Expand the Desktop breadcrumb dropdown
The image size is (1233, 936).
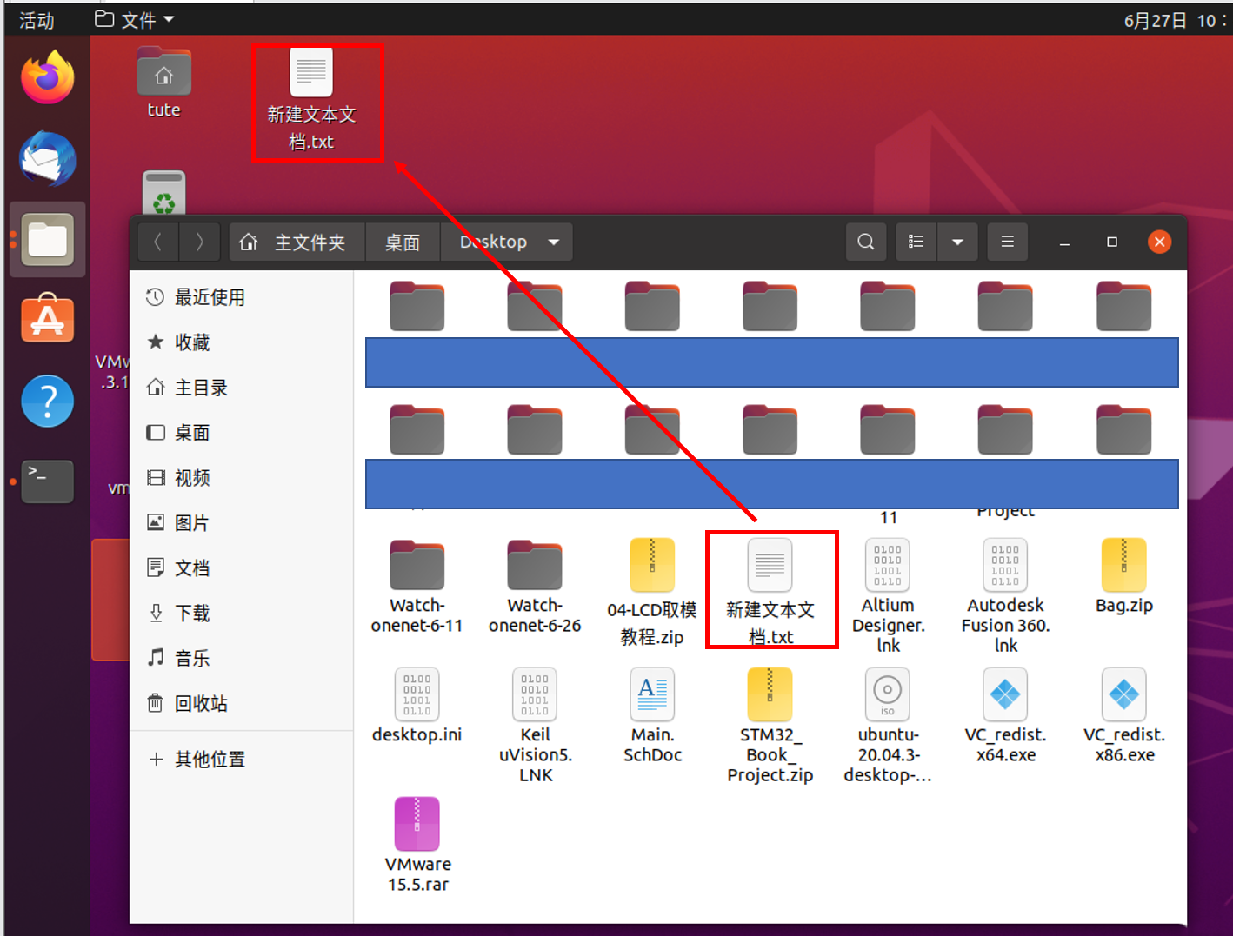[x=554, y=242]
